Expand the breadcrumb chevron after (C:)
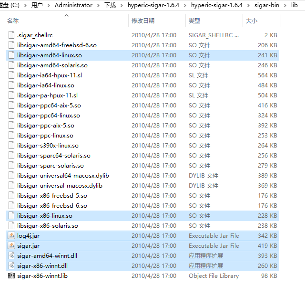This screenshot has width=305, height=286. 25,5
